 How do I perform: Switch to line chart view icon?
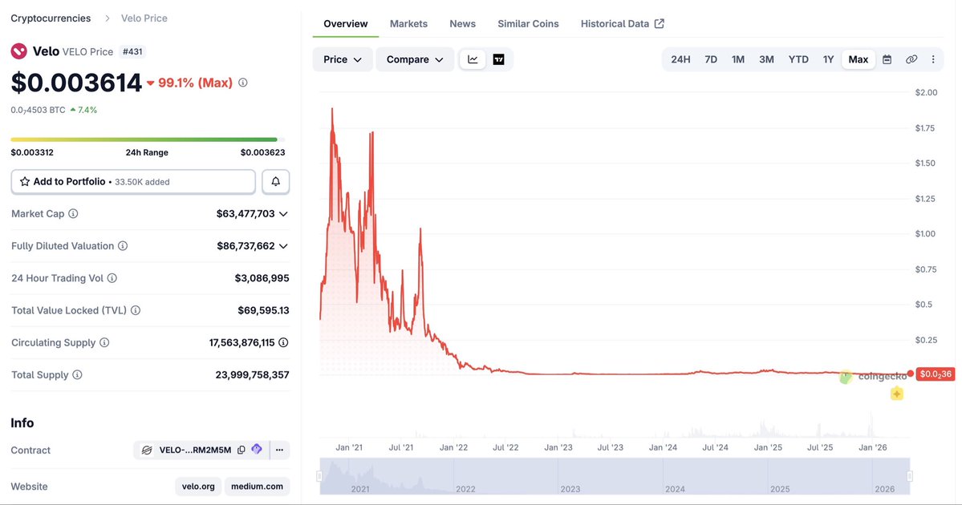(473, 59)
